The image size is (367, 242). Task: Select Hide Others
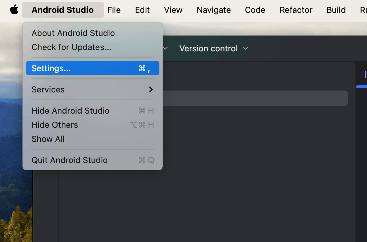(93, 125)
